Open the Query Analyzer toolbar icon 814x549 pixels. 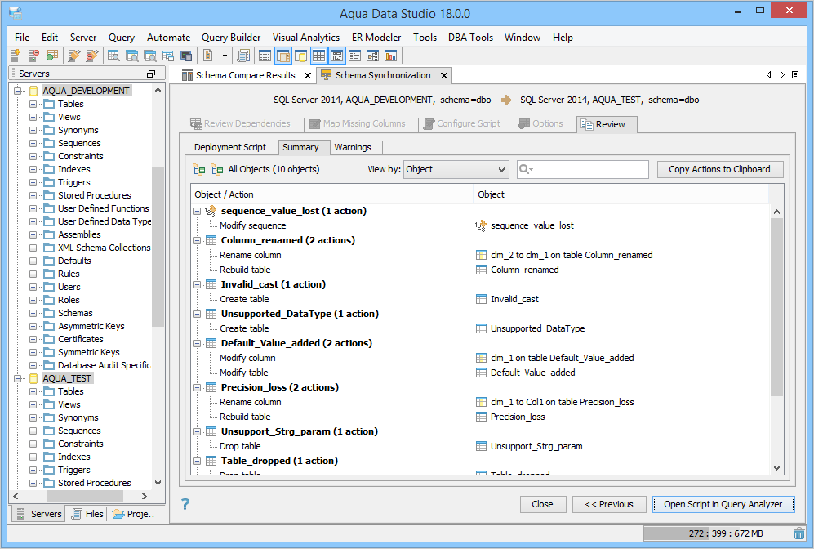click(x=113, y=55)
